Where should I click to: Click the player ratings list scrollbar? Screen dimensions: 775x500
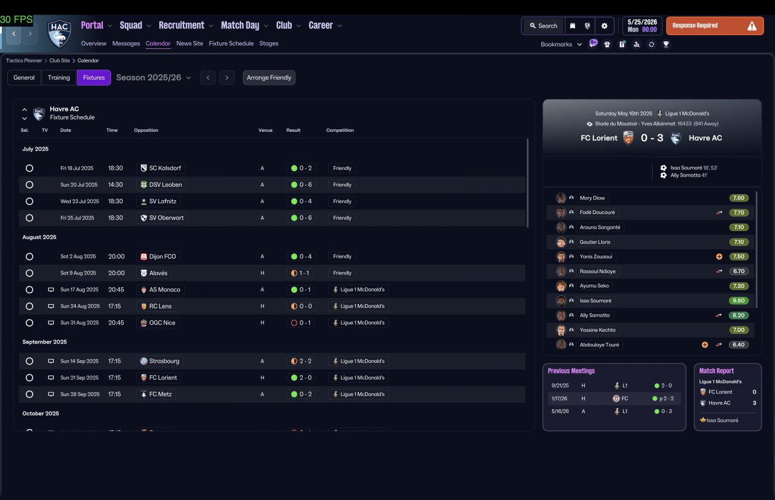[x=757, y=250]
